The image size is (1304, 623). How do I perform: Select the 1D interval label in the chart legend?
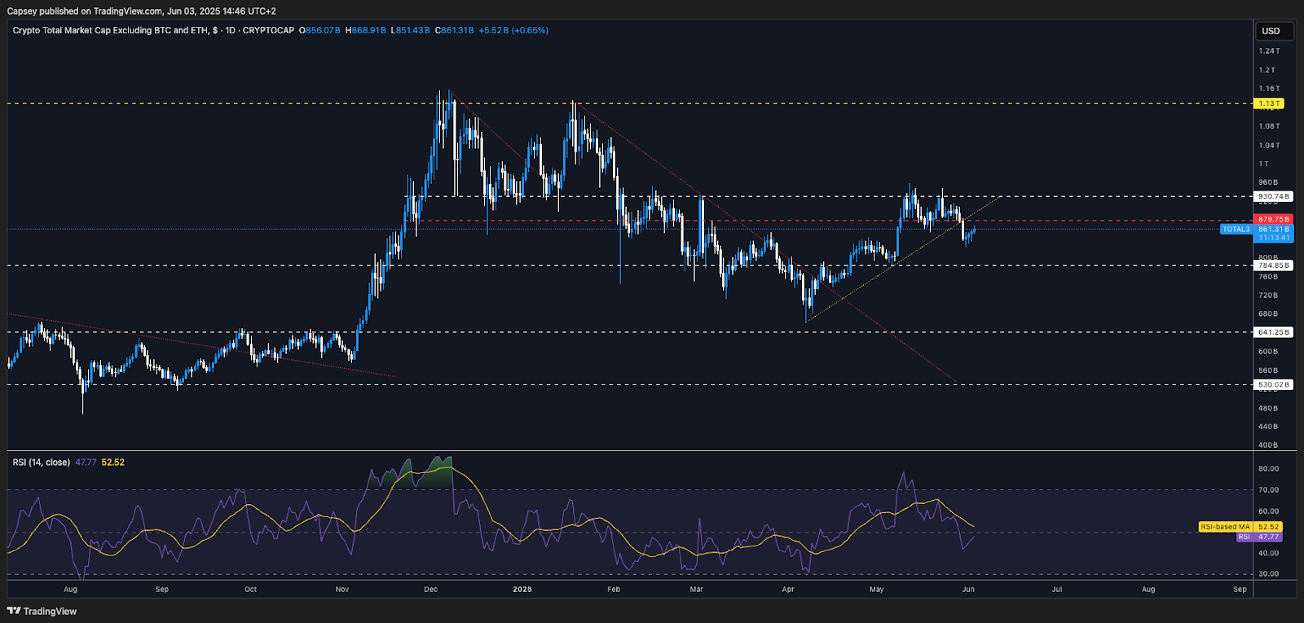click(x=230, y=30)
